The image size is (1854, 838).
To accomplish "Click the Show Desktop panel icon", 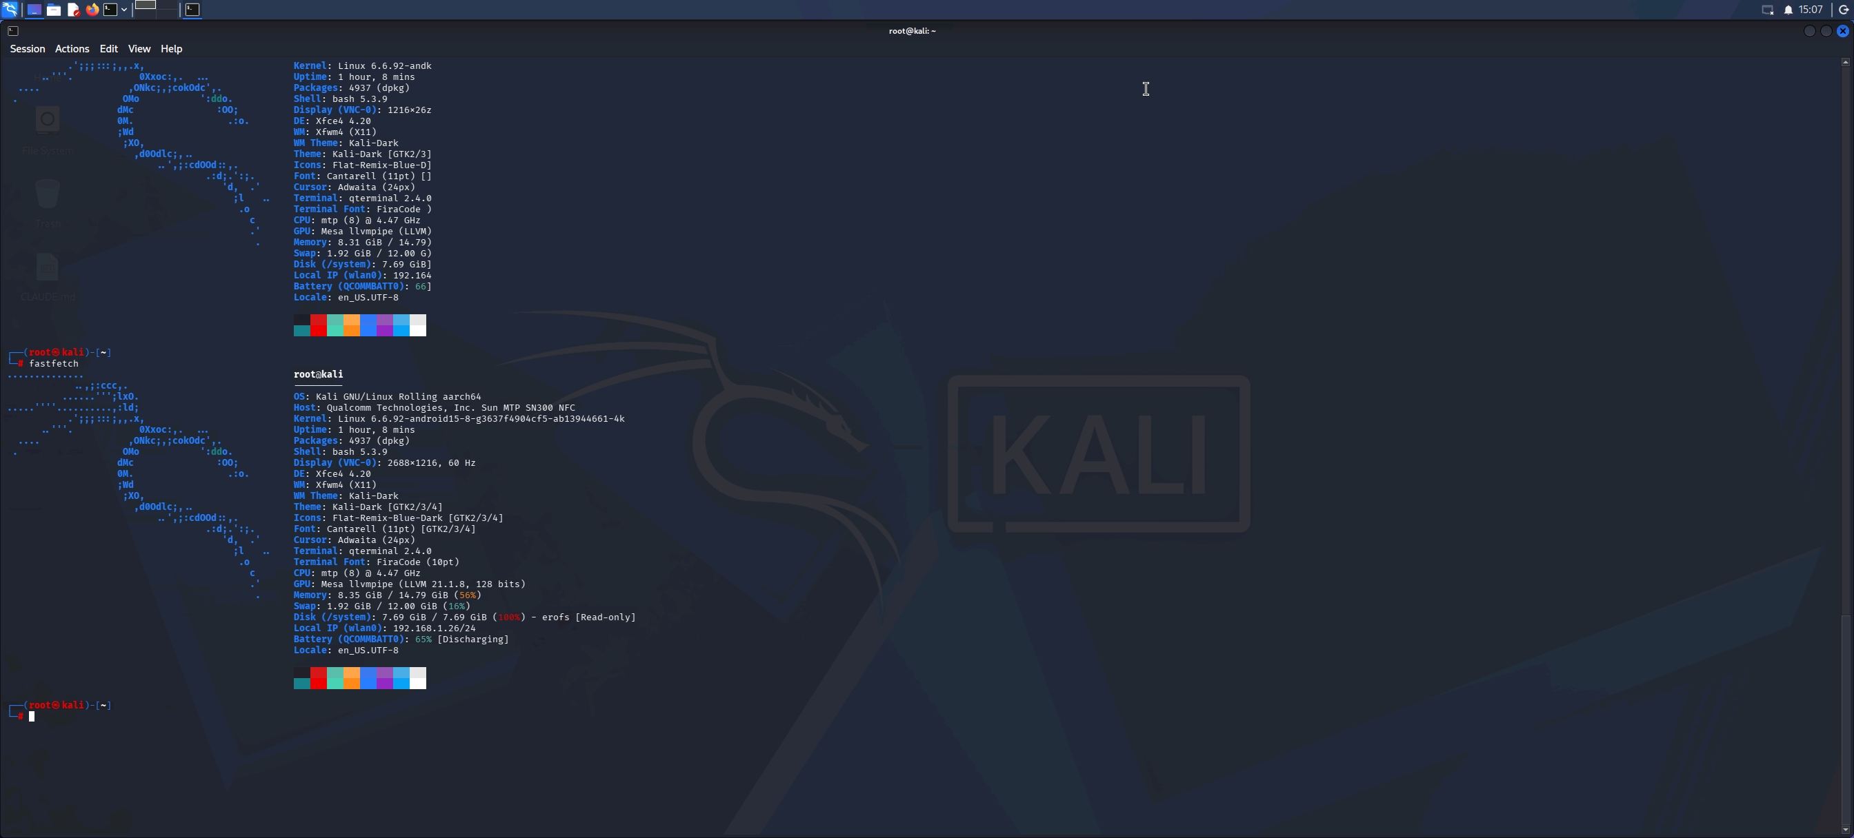I will (34, 10).
